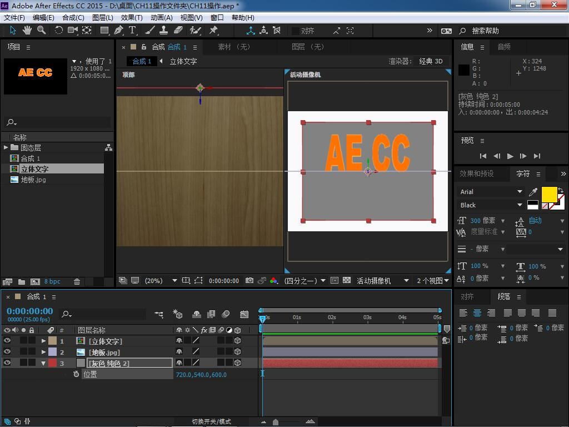Toggle 3D layer switch for 地板.jpg
The image size is (569, 427).
click(x=238, y=352)
